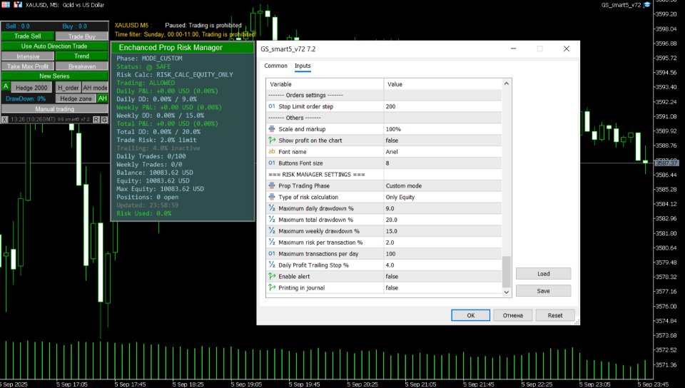Viewport: 685px width, 388px height.
Task: Click the X icon in the trading panel
Action: click(6, 120)
